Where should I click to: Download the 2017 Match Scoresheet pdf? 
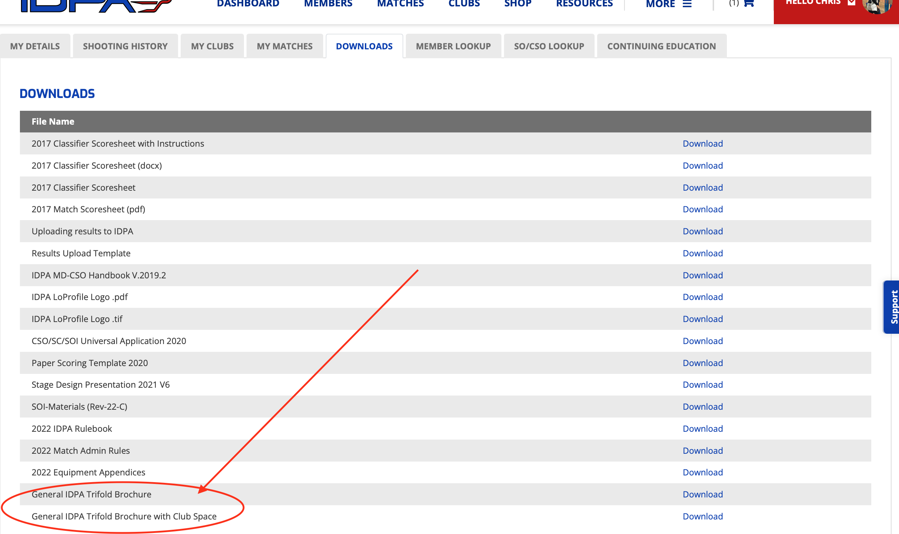pos(702,209)
